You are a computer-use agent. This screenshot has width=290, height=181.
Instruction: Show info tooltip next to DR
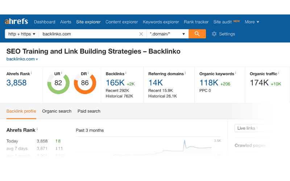point(88,73)
